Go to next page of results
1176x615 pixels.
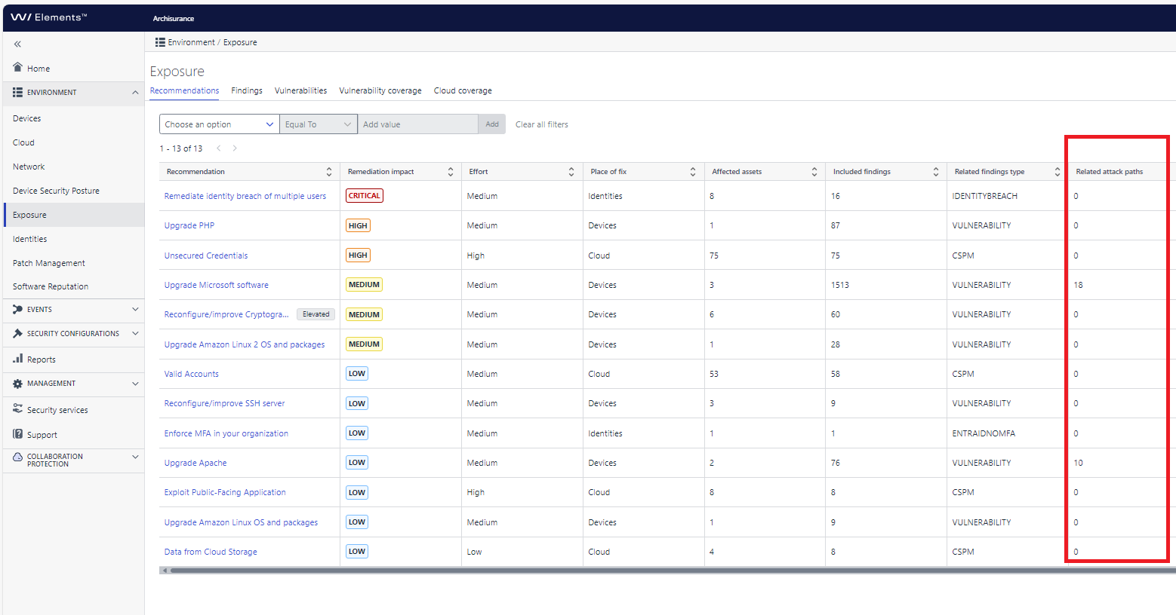pyautogui.click(x=235, y=148)
